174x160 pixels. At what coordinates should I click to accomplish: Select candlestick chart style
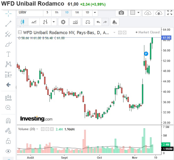click(22, 22)
